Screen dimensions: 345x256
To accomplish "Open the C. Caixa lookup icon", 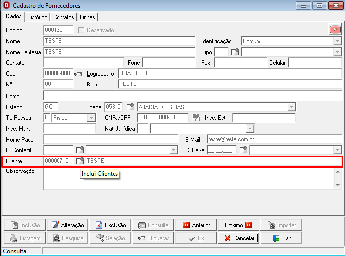I will pos(243,150).
